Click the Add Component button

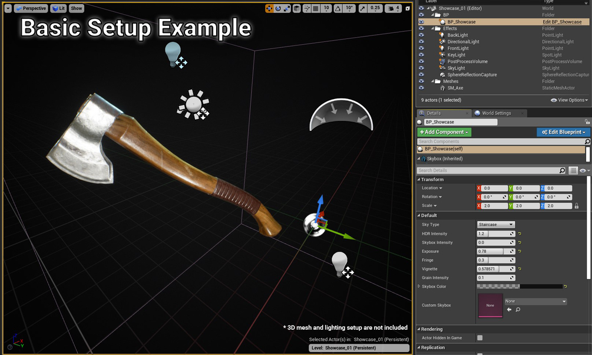(x=444, y=132)
